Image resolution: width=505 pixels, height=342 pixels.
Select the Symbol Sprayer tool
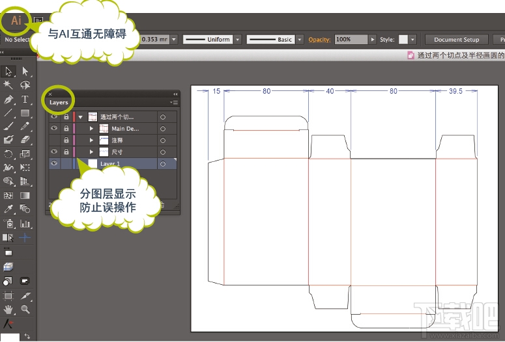click(x=8, y=224)
